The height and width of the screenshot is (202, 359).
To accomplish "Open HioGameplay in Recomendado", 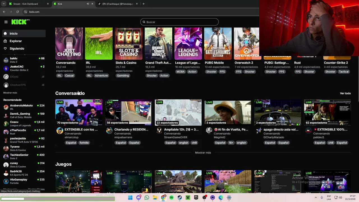I will [x=24, y=181].
